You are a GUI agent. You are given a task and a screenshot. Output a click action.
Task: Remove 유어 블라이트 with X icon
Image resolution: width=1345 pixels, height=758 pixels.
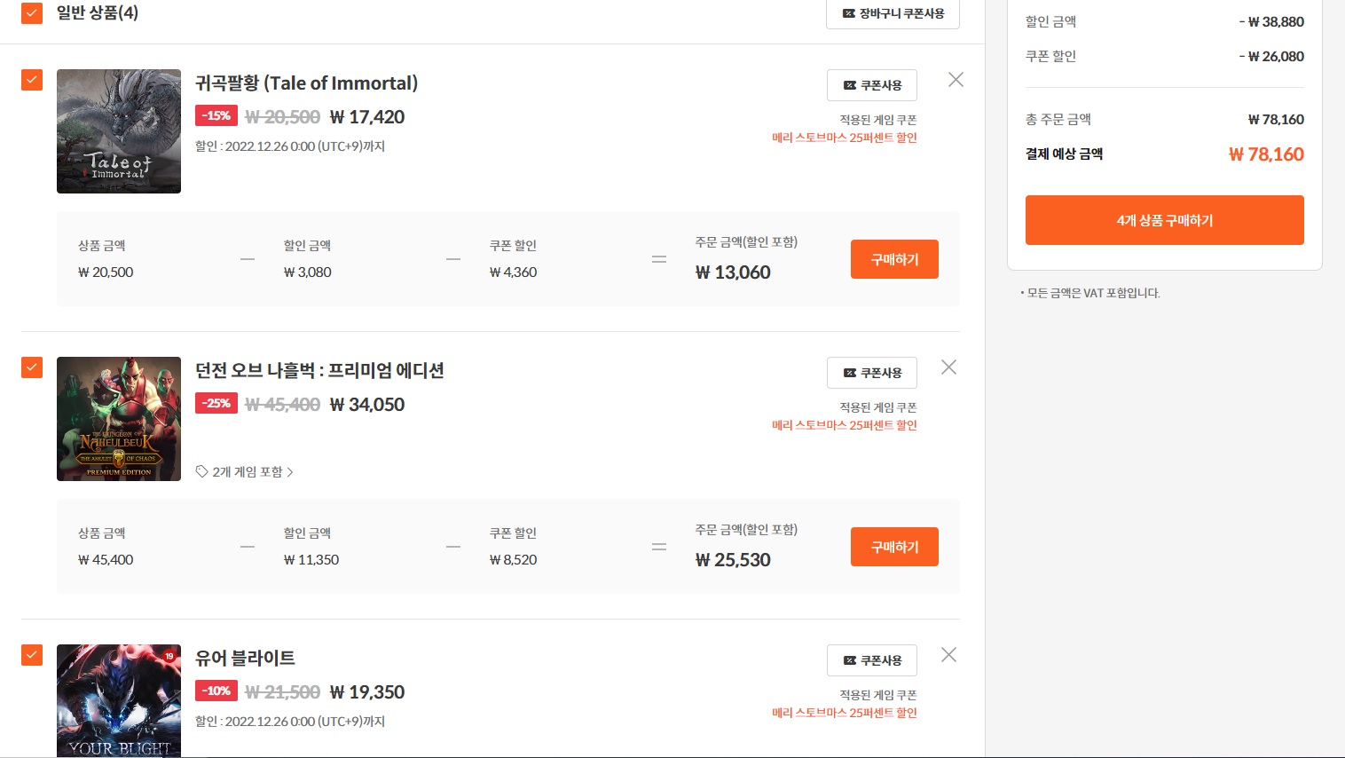[948, 655]
